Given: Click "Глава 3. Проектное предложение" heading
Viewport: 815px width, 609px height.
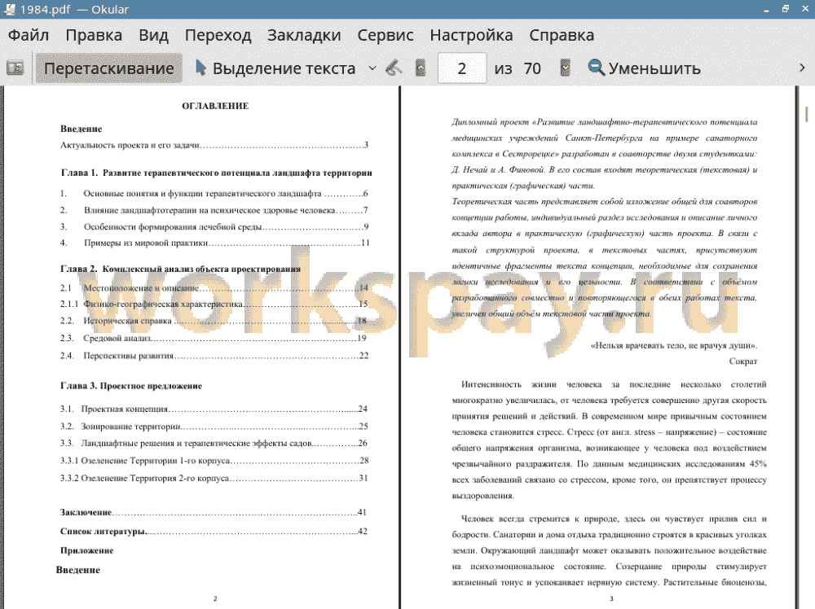Looking at the screenshot, I should [131, 386].
